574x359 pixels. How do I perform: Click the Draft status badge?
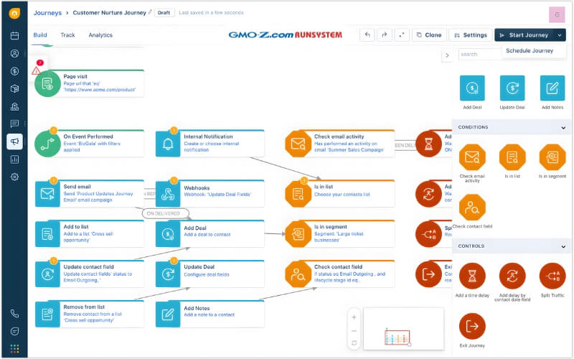click(164, 13)
